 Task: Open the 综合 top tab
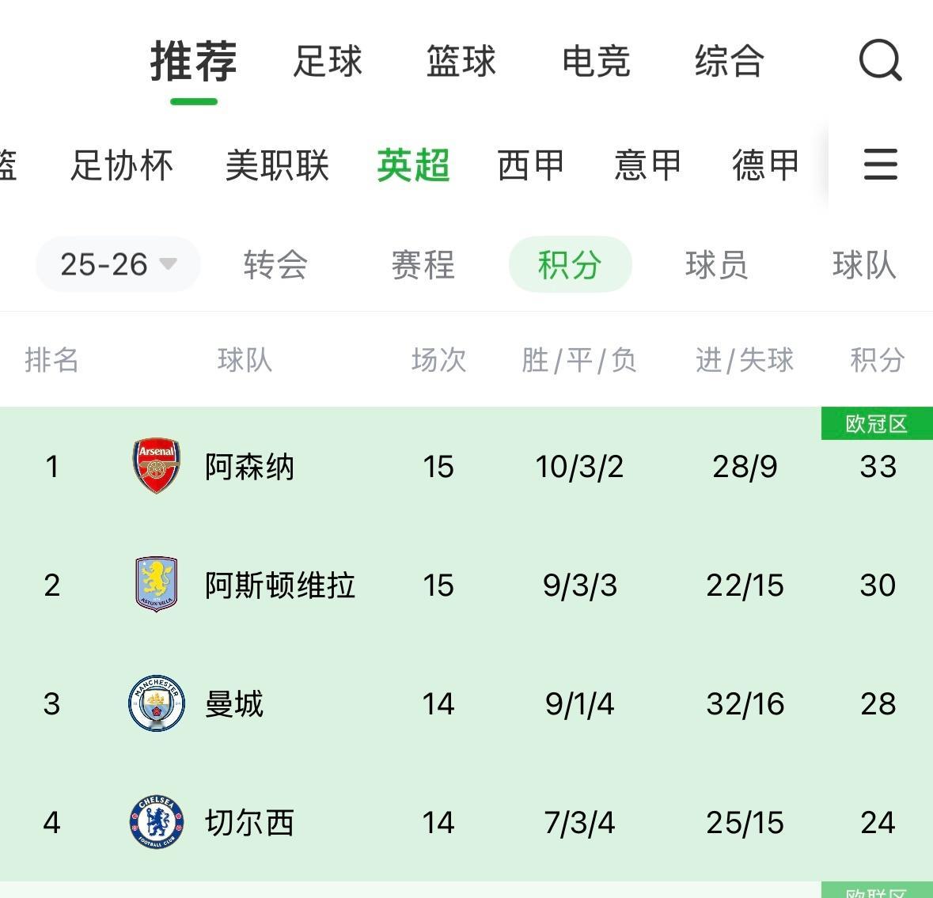tap(729, 61)
